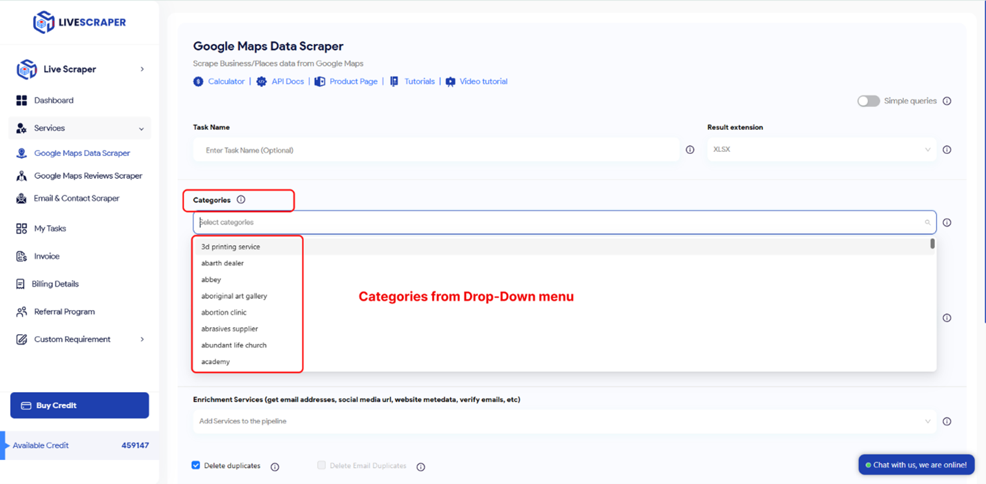This screenshot has height=484, width=986.
Task: Check the Delete Email Duplicates checkbox
Action: (x=321, y=465)
